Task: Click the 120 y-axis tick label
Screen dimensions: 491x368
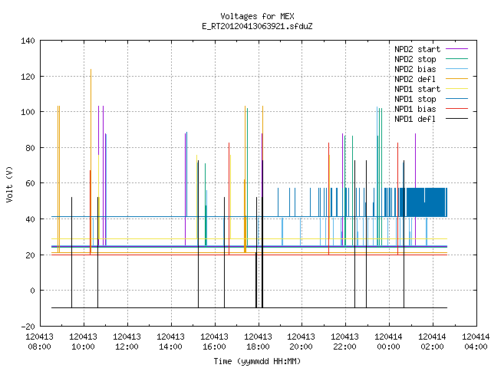Action: click(28, 77)
